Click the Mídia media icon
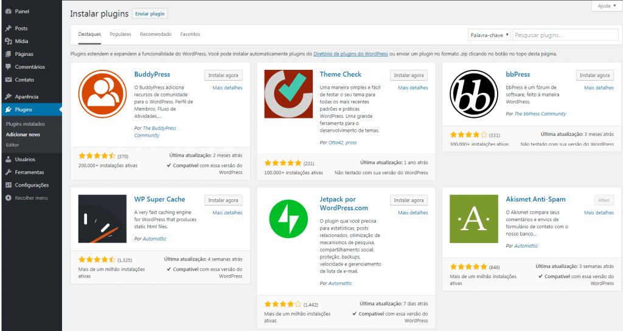The image size is (623, 331). point(9,41)
